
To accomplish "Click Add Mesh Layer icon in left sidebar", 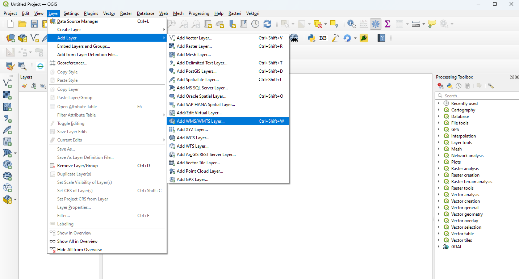I will 7,107.
